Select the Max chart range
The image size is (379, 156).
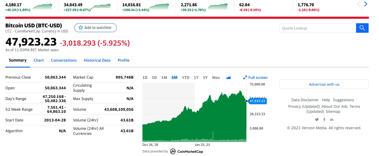[x=216, y=77]
